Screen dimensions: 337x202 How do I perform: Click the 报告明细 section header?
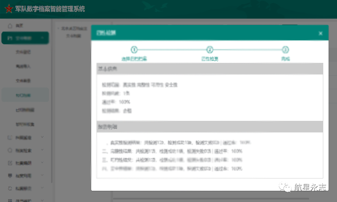[210, 127]
